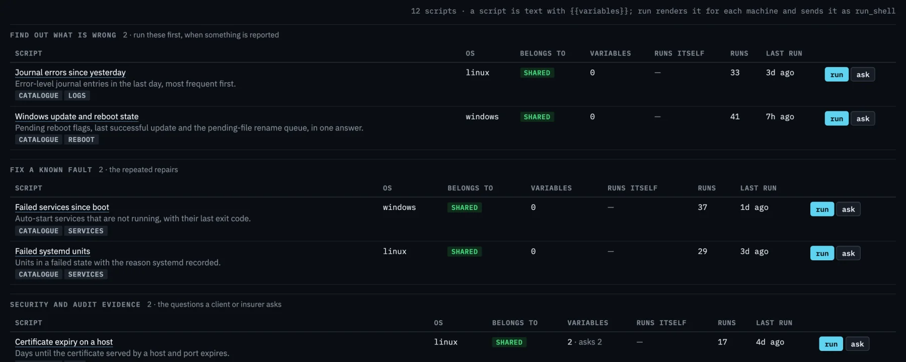Click REBOOT tag under Windows update script
Viewport: 906px width, 362px height.
pos(81,139)
